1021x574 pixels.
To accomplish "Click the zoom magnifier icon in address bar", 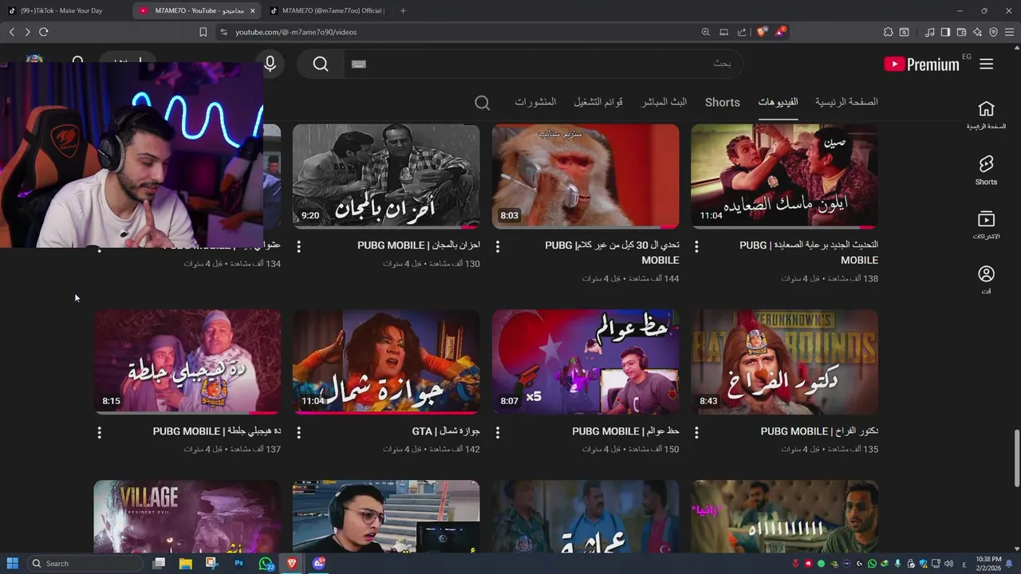I will (705, 32).
